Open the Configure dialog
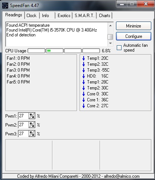 click(133, 36)
